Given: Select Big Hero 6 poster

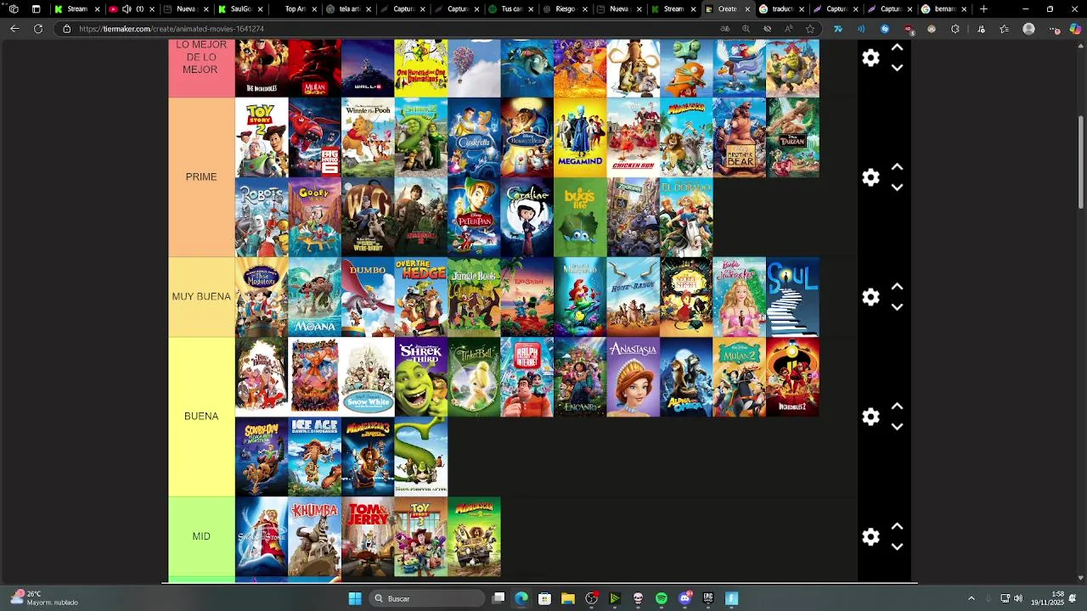Looking at the screenshot, I should click(314, 137).
